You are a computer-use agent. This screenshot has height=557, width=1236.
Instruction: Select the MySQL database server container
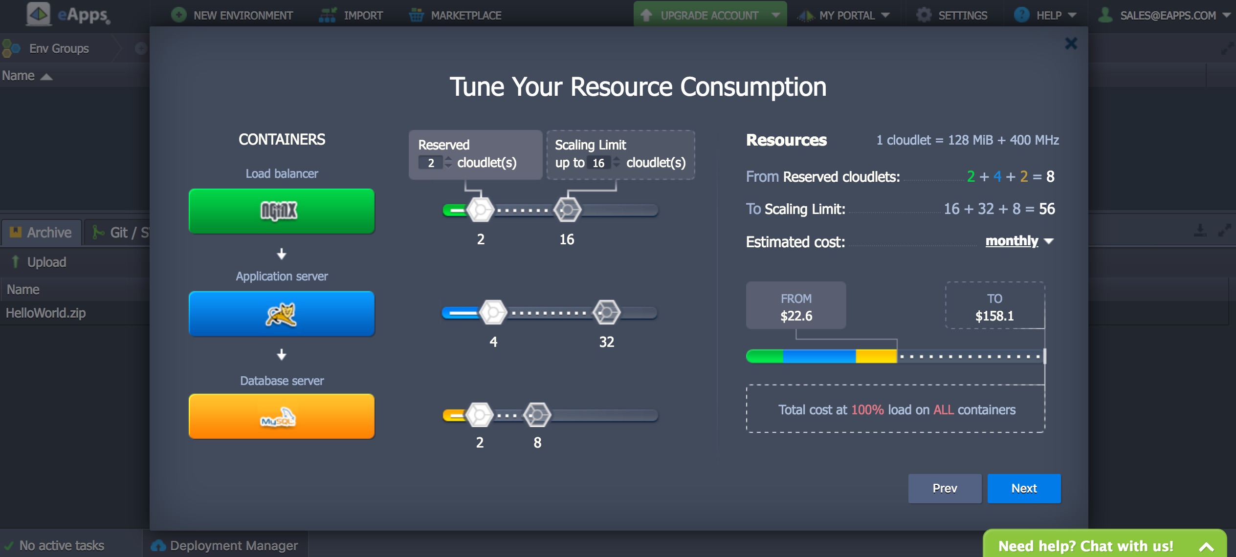282,416
